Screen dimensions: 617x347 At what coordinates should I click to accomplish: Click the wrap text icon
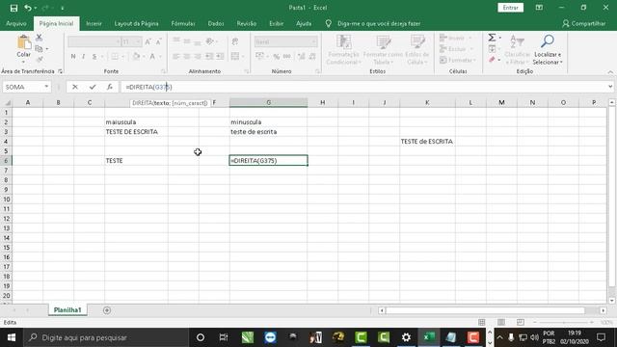(235, 41)
